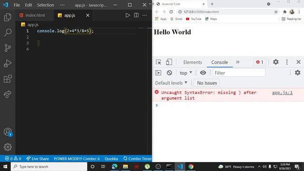304x171 pixels.
Task: Click POWER MODE Combo status item
Action: click(x=77, y=159)
